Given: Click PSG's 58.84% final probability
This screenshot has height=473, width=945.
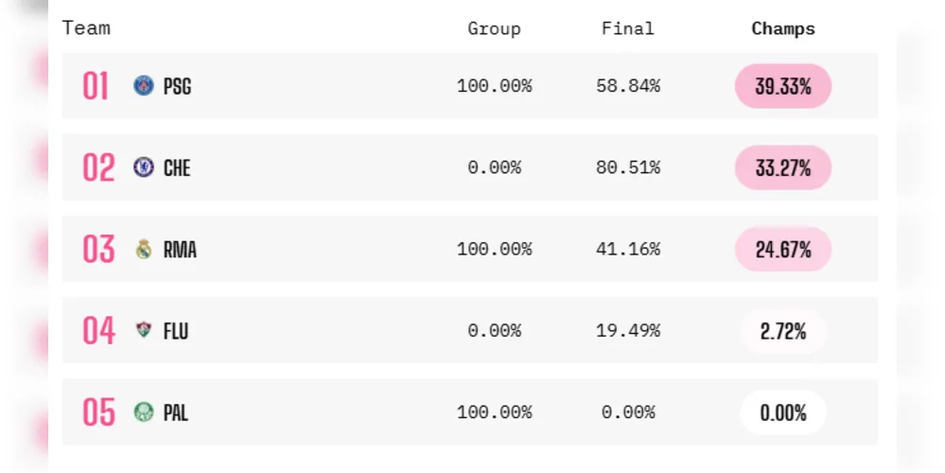Looking at the screenshot, I should (628, 85).
